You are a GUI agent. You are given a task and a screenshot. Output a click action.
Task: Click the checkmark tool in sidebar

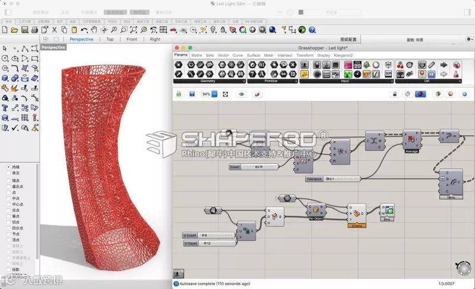(15, 128)
